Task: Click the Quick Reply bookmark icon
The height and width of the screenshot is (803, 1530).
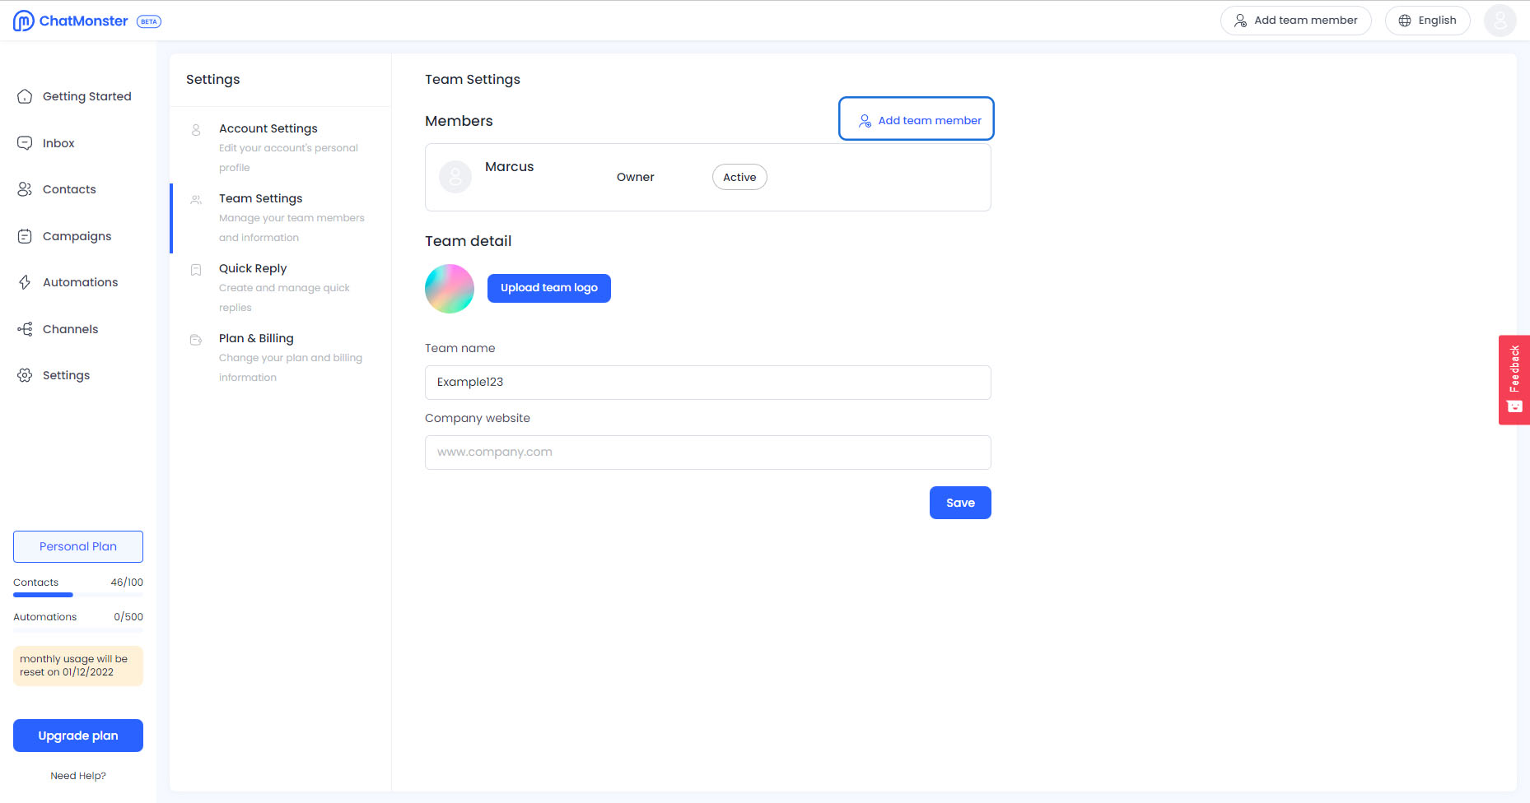Action: [x=196, y=270]
